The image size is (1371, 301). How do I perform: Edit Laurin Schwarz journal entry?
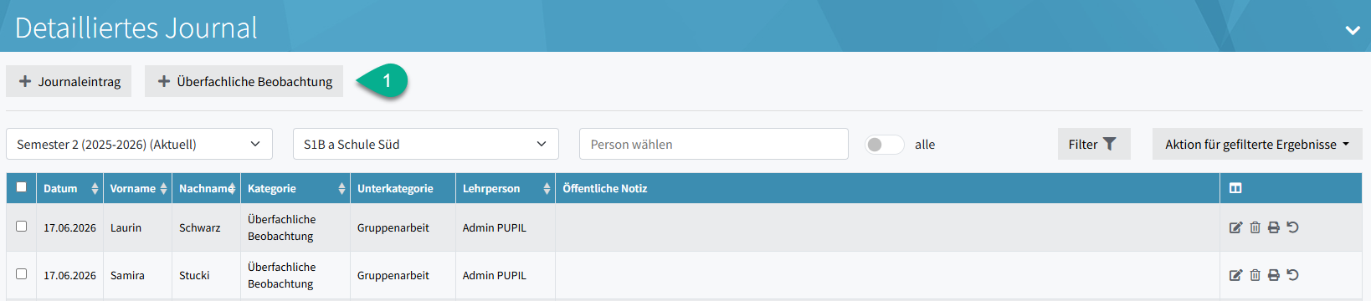tap(1235, 227)
